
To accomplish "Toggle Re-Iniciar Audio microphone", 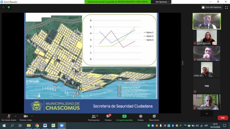I will tap(9, 118).
